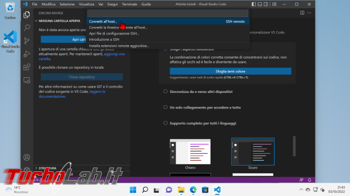This screenshot has width=350, height=196.
Task: Open Chat app on the taskbar
Action: click(169, 190)
